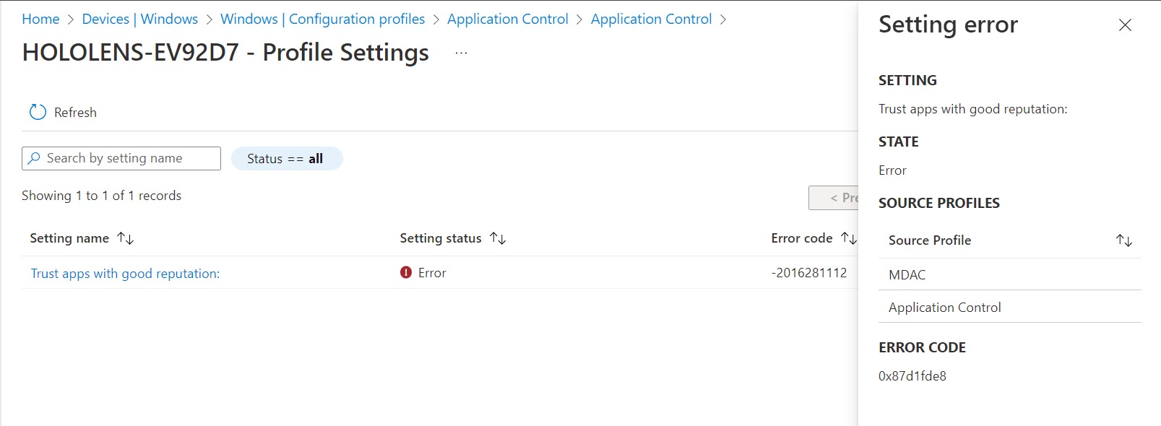Close the Setting error panel
Image resolution: width=1161 pixels, height=426 pixels.
pos(1124,25)
